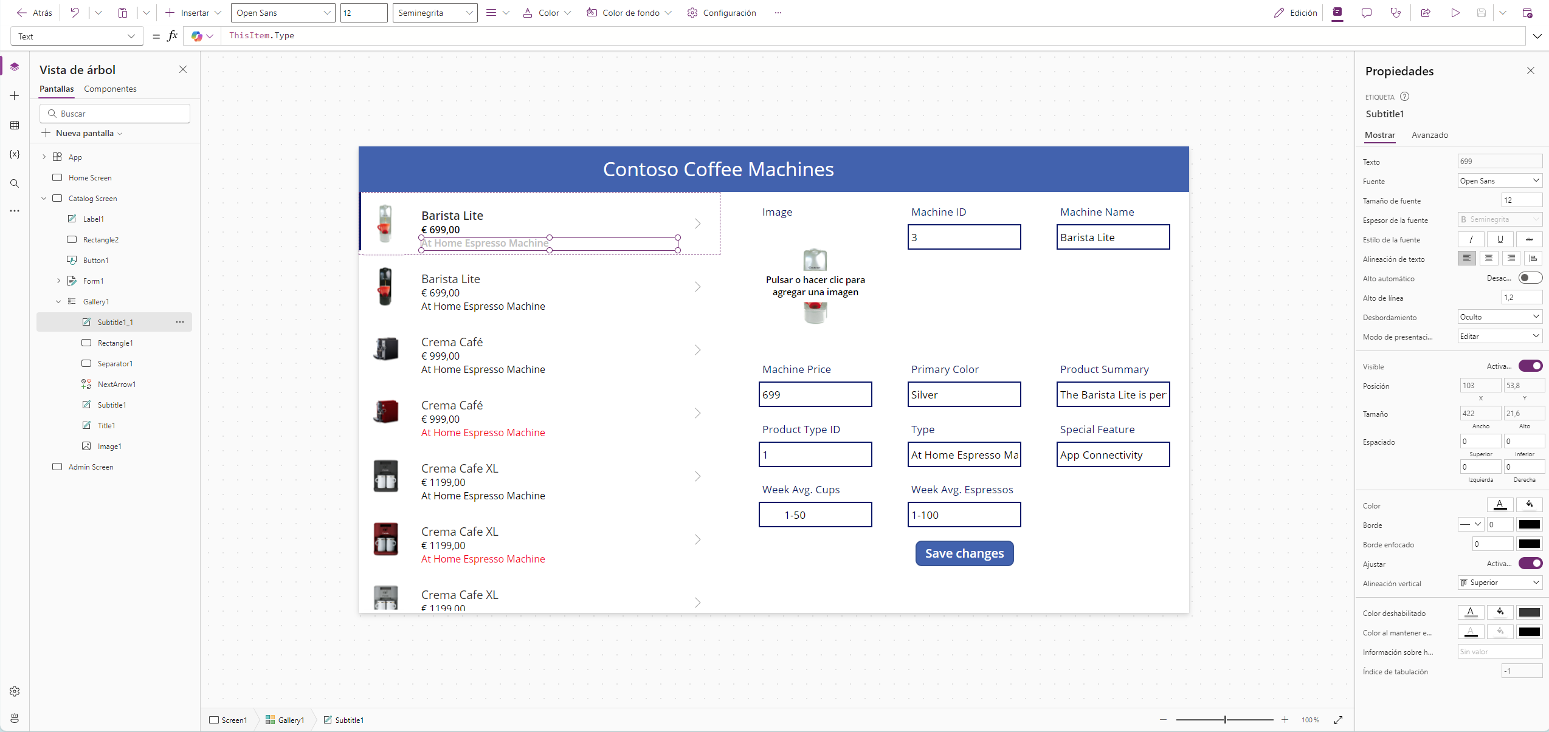Expand the Form1 tree node
Screen dimensions: 1549x732
(x=58, y=281)
